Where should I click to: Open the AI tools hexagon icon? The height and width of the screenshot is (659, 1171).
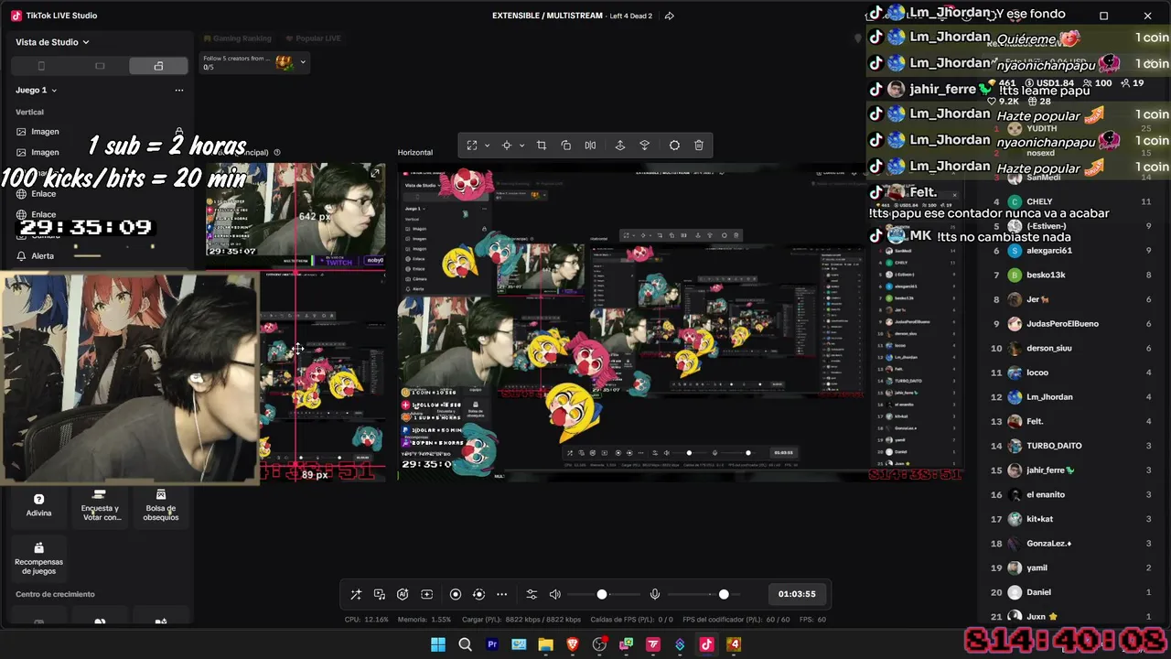[x=403, y=594]
